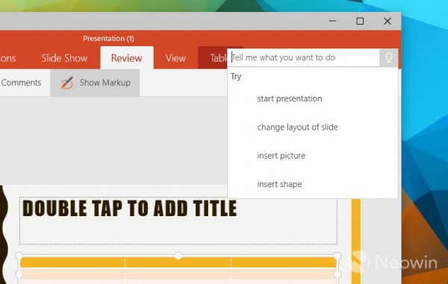Click the Show Markup pen icon
Image resolution: width=448 pixels, height=284 pixels.
pyautogui.click(x=67, y=83)
